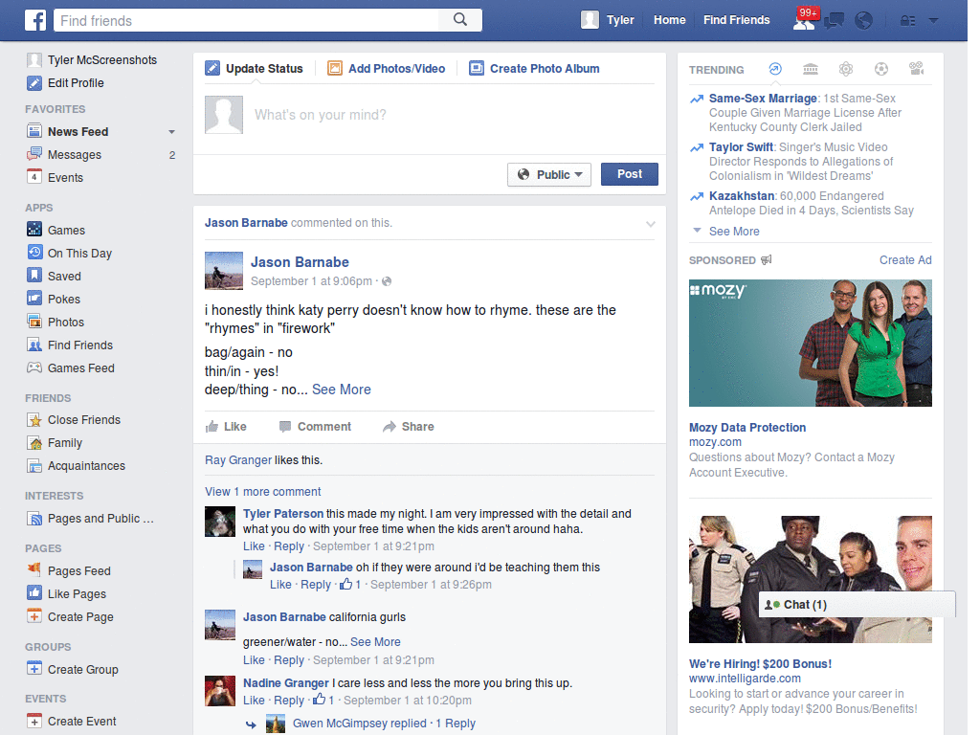This screenshot has width=980, height=735.
Task: Click the Pokes icon in sidebar
Action: 34,299
